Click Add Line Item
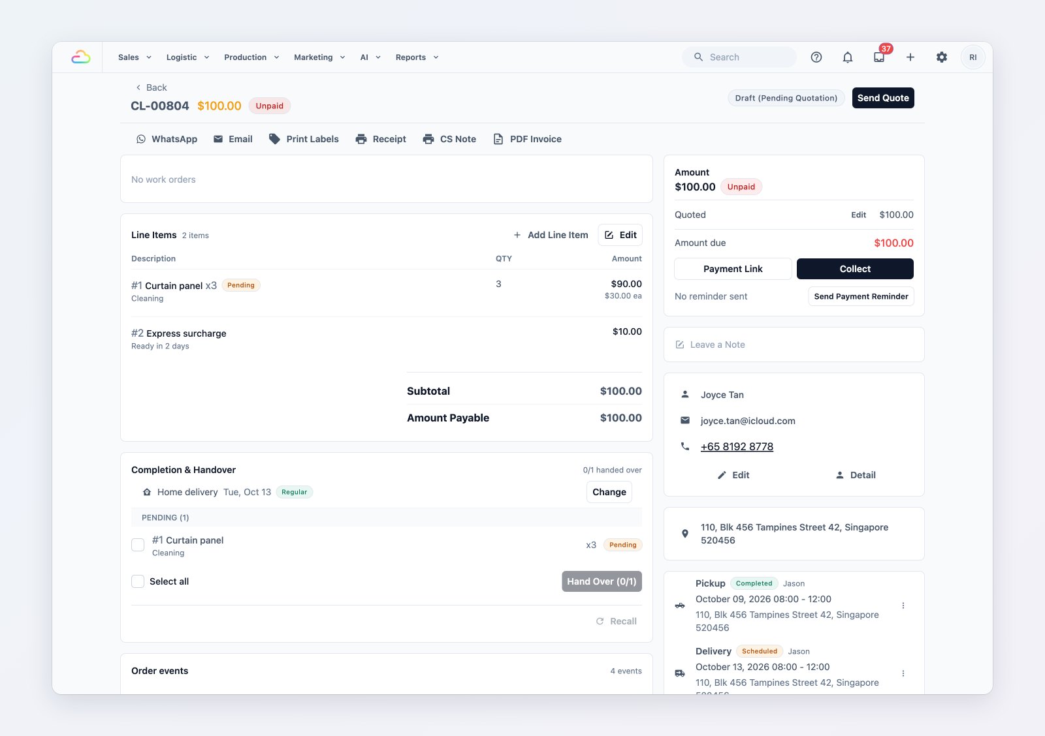Image resolution: width=1045 pixels, height=736 pixels. [551, 235]
